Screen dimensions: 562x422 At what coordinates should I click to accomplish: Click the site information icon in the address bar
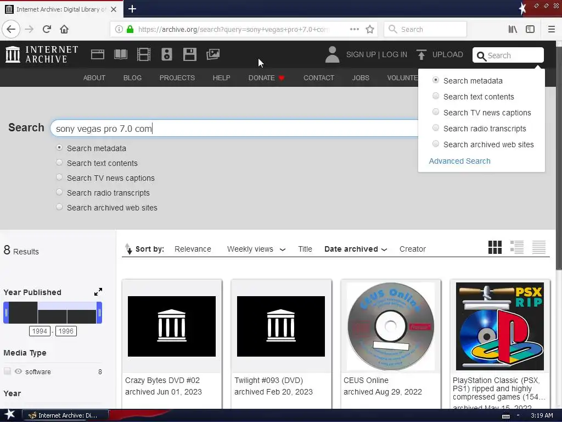119,29
